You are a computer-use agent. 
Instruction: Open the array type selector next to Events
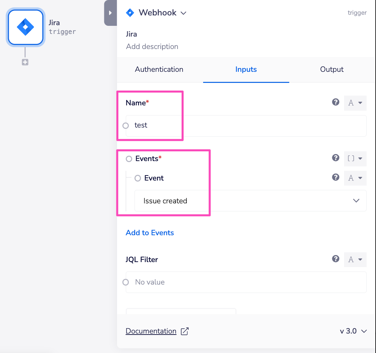(x=355, y=158)
